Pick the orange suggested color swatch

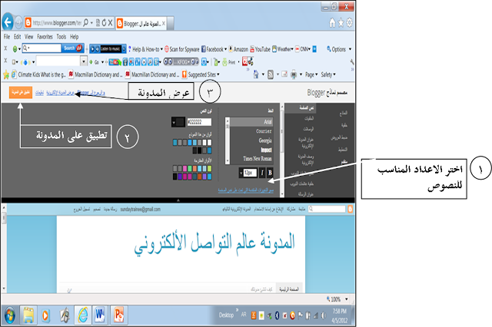[194, 169]
